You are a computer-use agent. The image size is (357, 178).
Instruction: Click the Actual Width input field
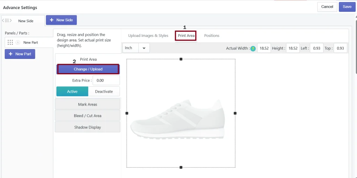click(264, 48)
